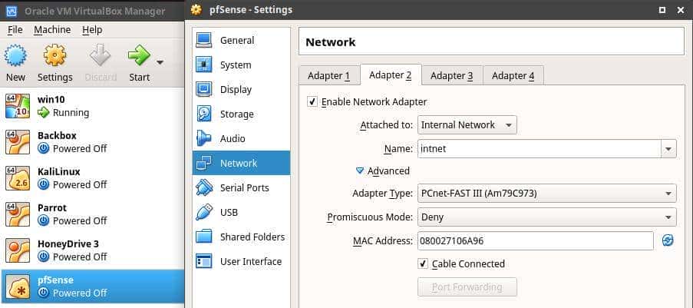Go to the USB settings section
The image size is (693, 308).
229,213
